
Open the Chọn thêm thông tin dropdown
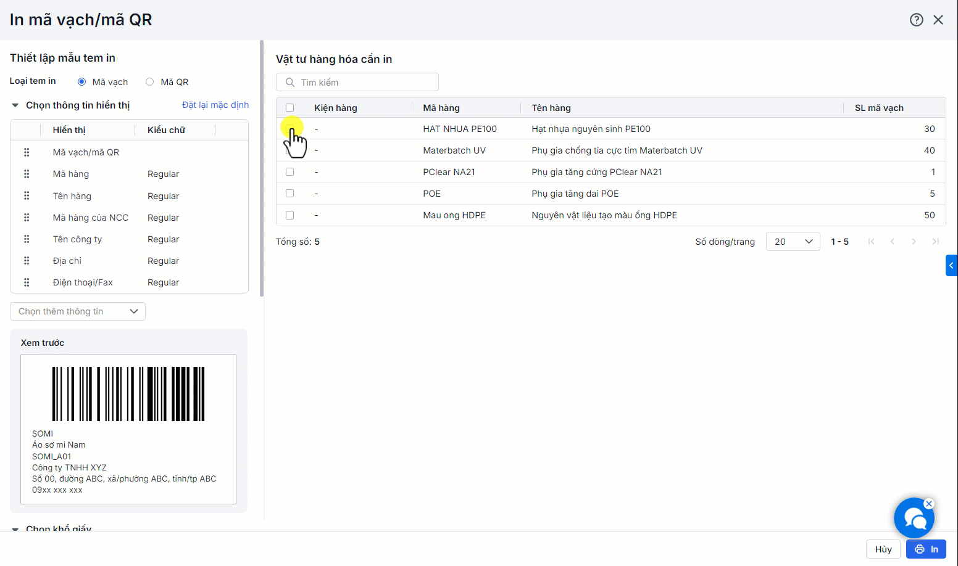[x=78, y=311]
